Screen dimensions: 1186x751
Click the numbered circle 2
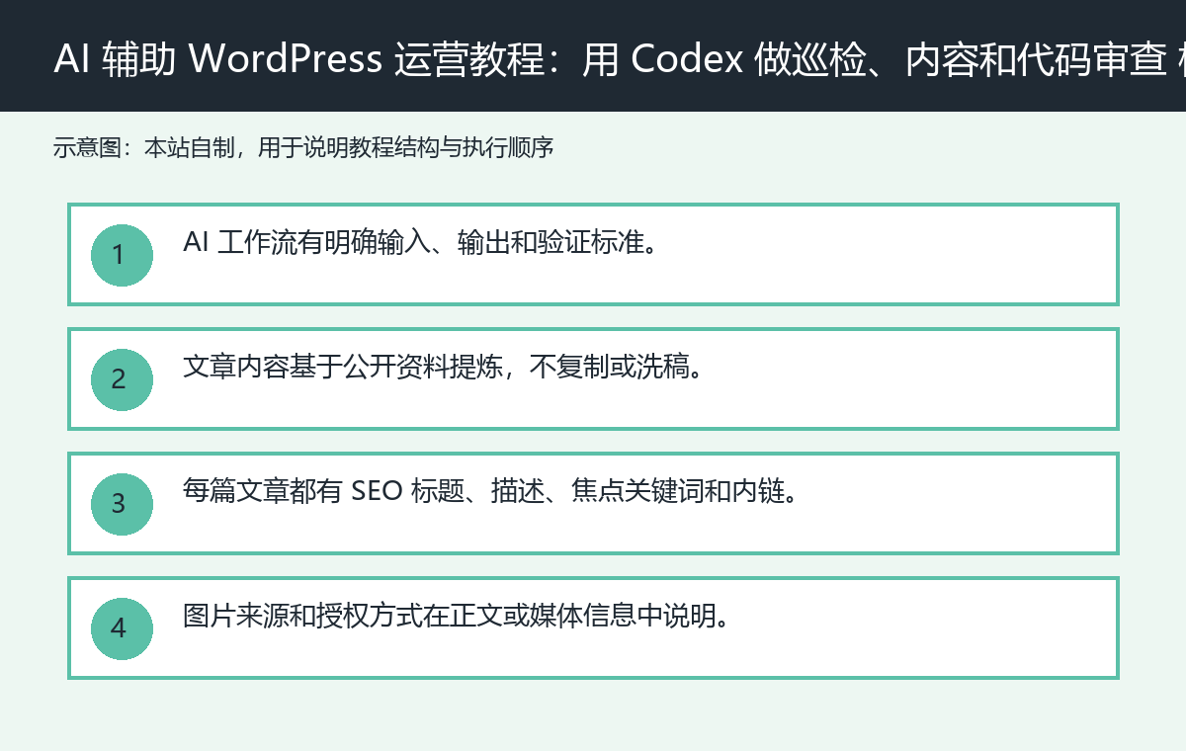pos(122,379)
